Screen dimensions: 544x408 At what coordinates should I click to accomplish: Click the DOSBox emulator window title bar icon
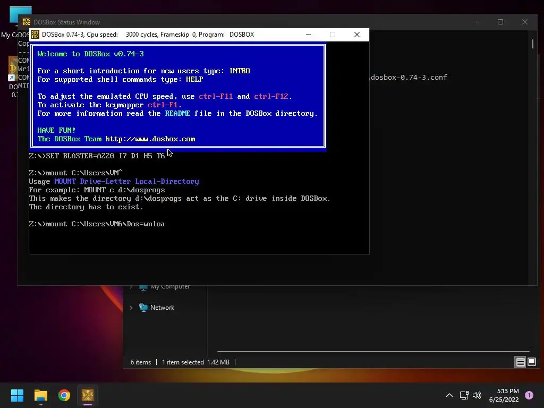pos(35,35)
